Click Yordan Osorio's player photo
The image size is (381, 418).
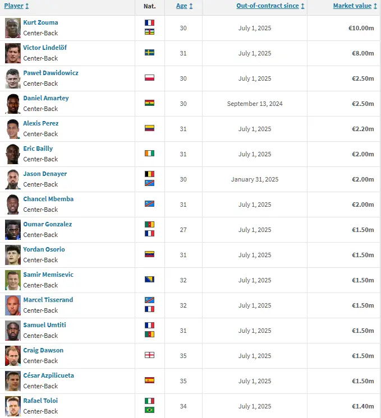click(12, 255)
